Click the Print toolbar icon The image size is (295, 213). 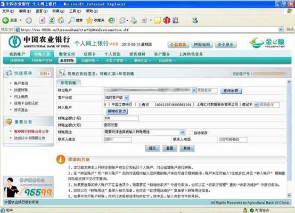tap(134, 20)
